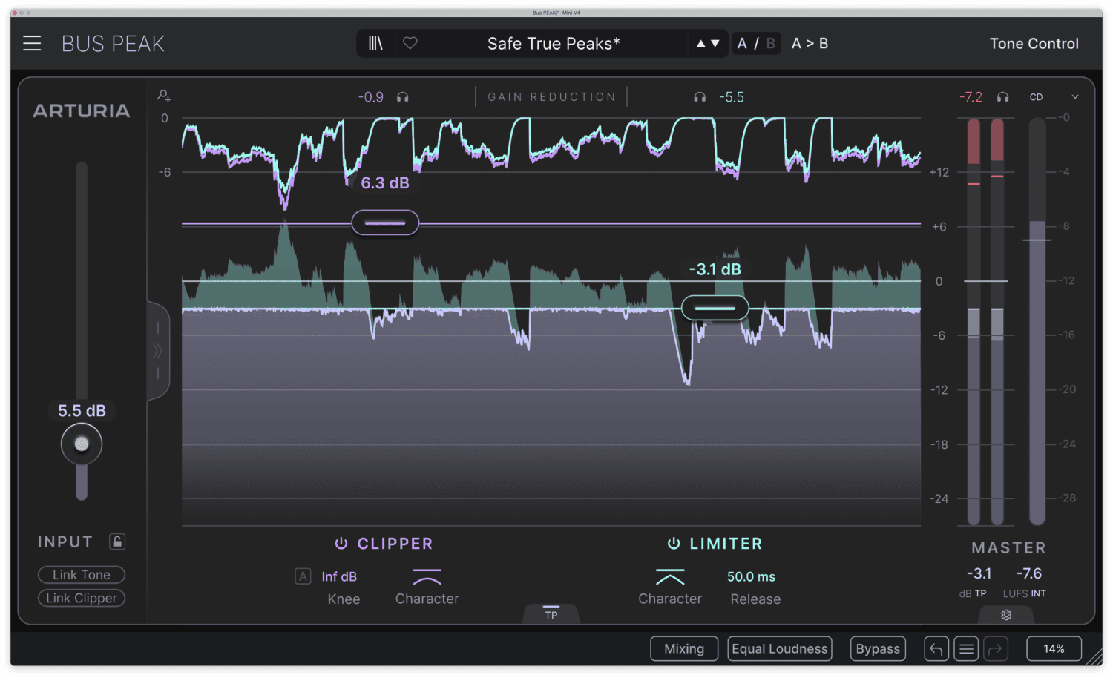
Task: Toggle the Limiter power button
Action: 674,544
